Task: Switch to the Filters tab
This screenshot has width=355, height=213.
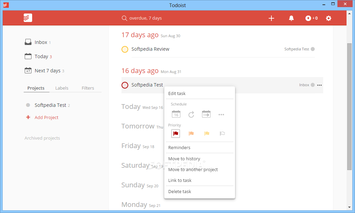Action: point(88,88)
